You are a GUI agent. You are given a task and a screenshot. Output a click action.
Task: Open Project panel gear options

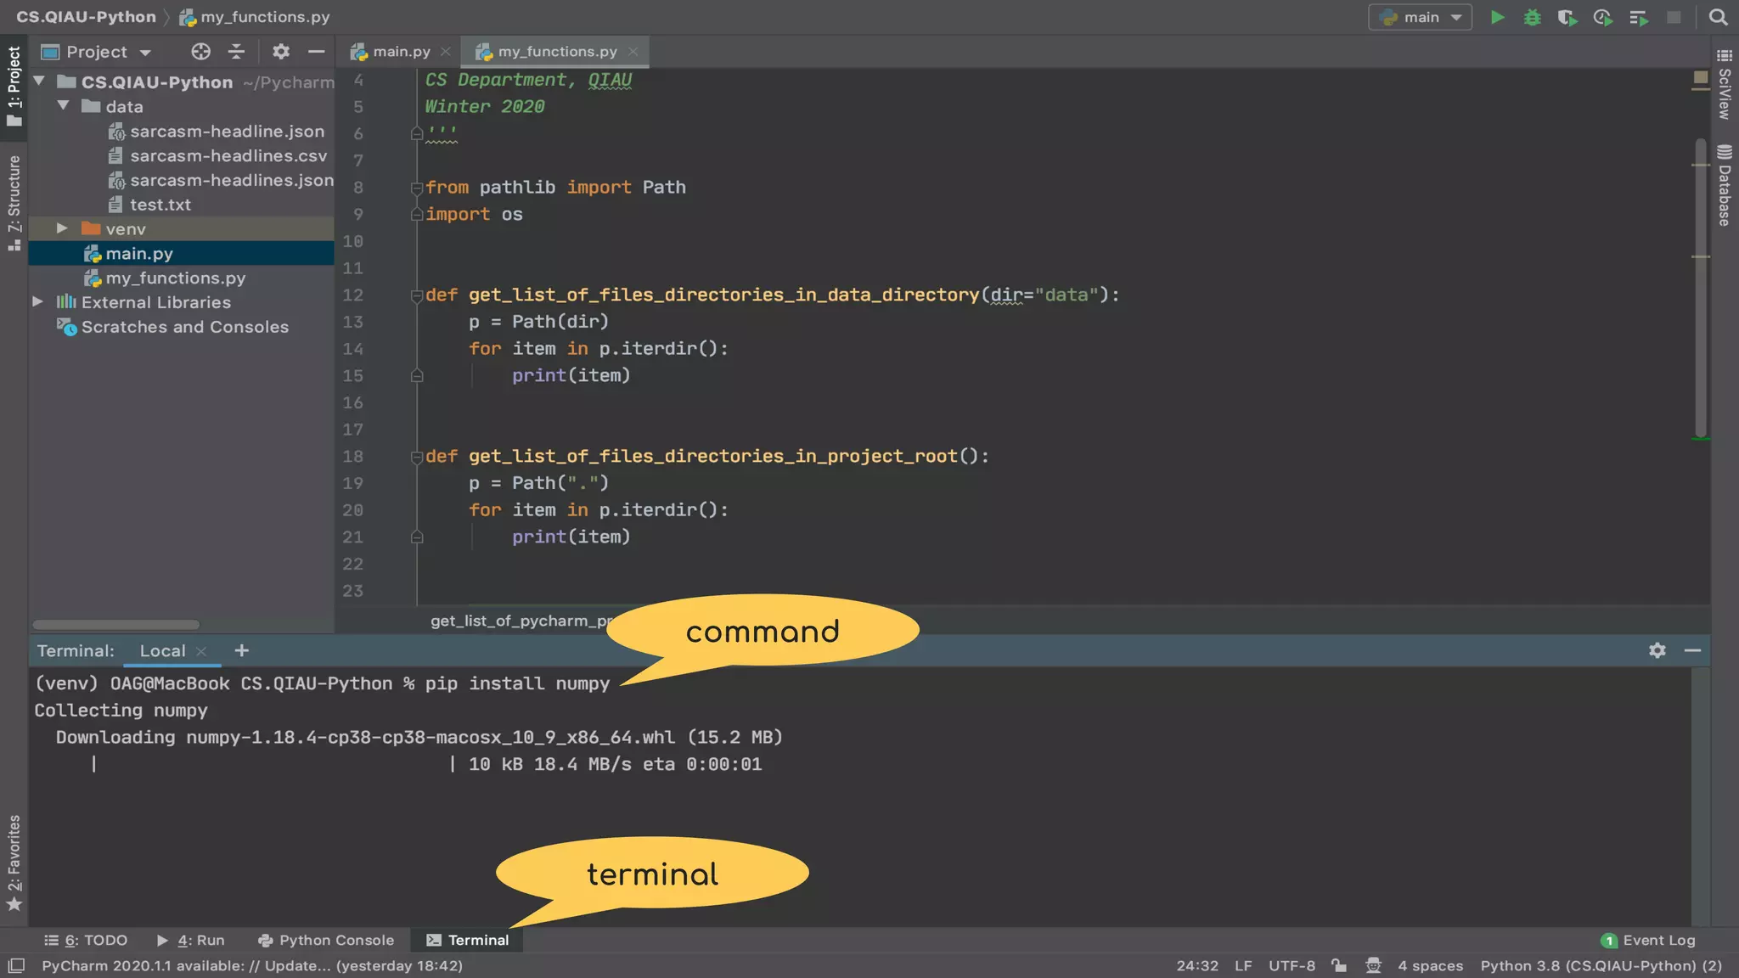[x=281, y=52]
